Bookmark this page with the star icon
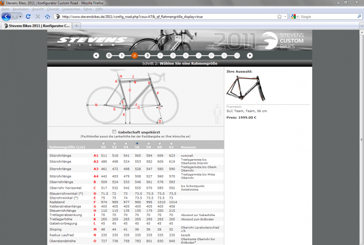364x245 pixels. pyautogui.click(x=279, y=17)
